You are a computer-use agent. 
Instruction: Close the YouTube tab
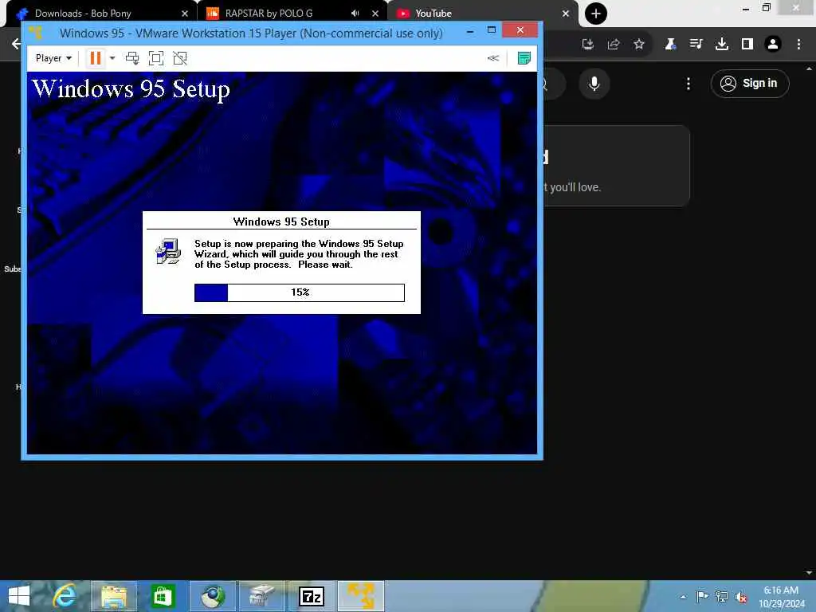tap(566, 14)
